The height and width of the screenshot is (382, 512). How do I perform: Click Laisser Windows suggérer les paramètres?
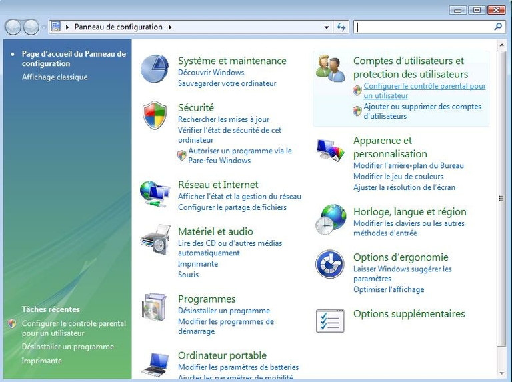click(402, 274)
